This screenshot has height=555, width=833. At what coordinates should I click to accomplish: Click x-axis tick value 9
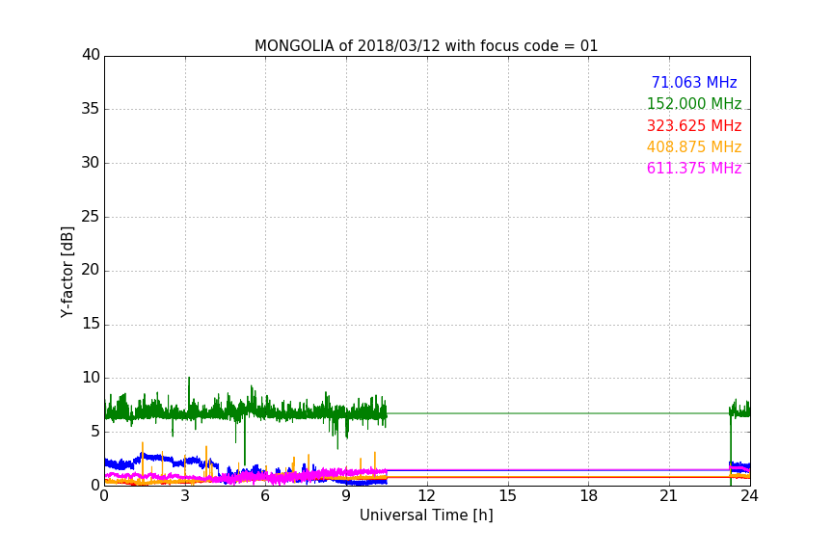(x=346, y=496)
